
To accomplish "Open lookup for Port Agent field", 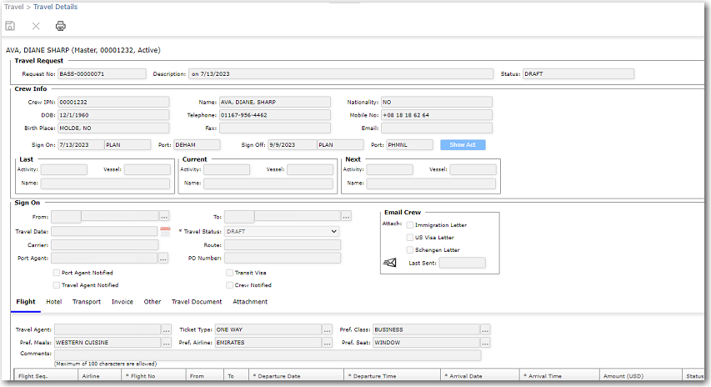I will click(x=165, y=259).
